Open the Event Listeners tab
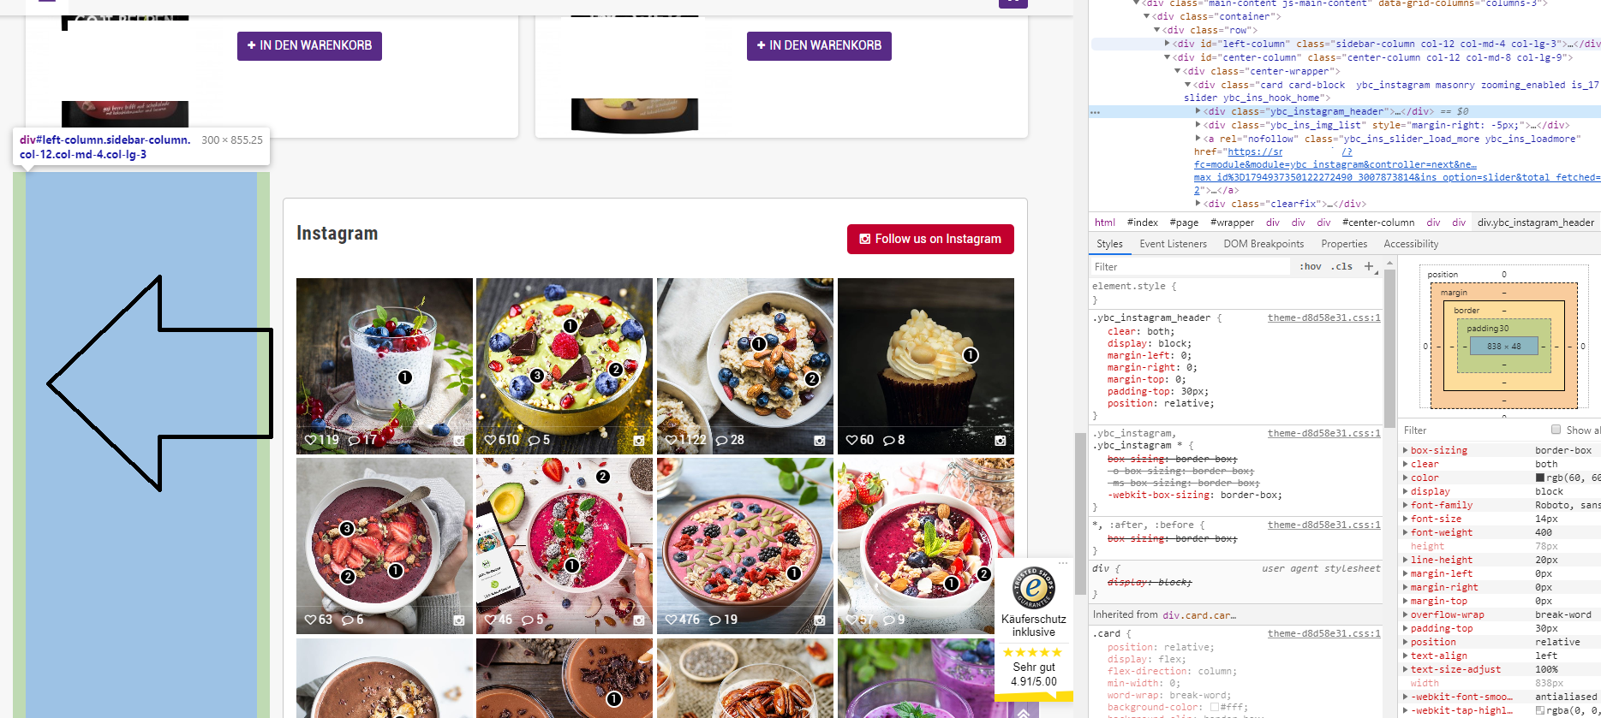Image resolution: width=1601 pixels, height=718 pixels. 1173,244
